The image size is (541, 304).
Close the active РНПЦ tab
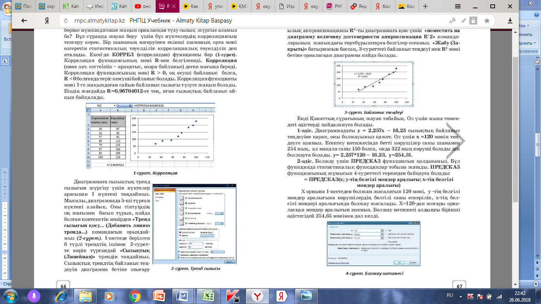pos(175,6)
